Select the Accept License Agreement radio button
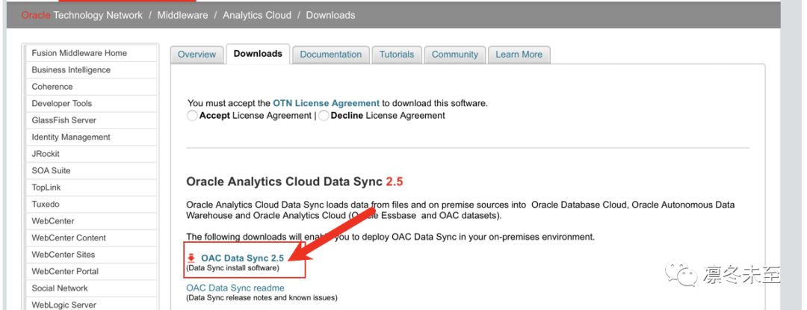 click(192, 116)
